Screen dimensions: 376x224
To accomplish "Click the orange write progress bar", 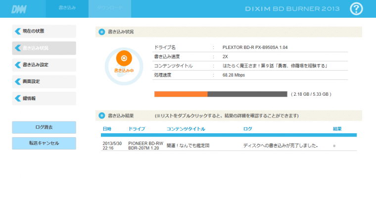I will 221,94.
